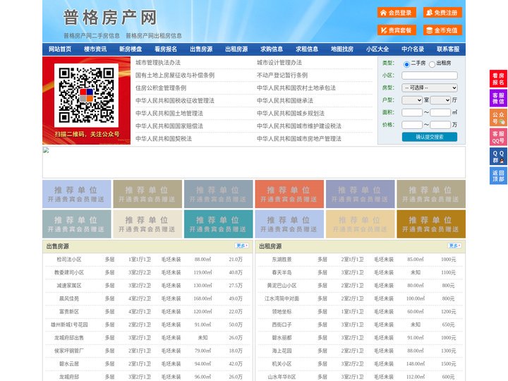Open the 中介名录 navigation item
This screenshot has width=508, height=381.
pos(413,49)
